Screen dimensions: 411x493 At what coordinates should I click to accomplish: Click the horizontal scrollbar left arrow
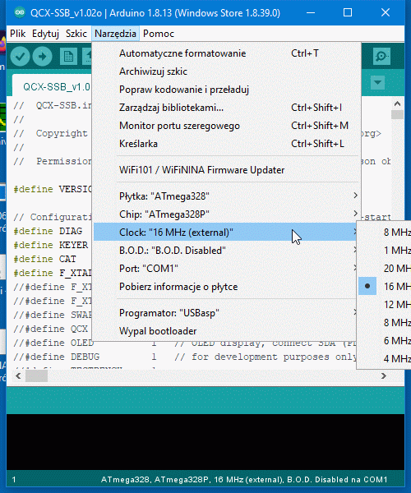[x=18, y=376]
